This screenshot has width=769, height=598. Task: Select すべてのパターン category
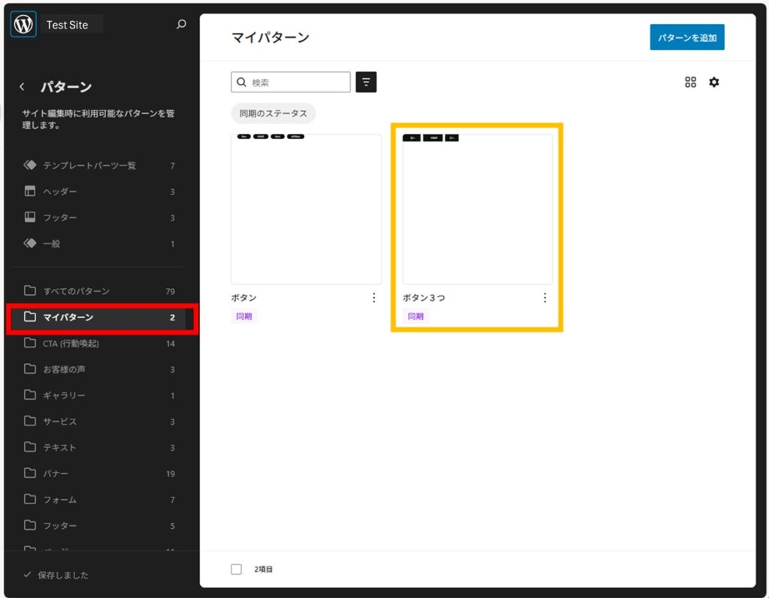tap(76, 291)
